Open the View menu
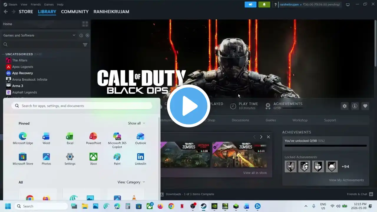The width and height of the screenshot is (377, 212). [24, 4]
